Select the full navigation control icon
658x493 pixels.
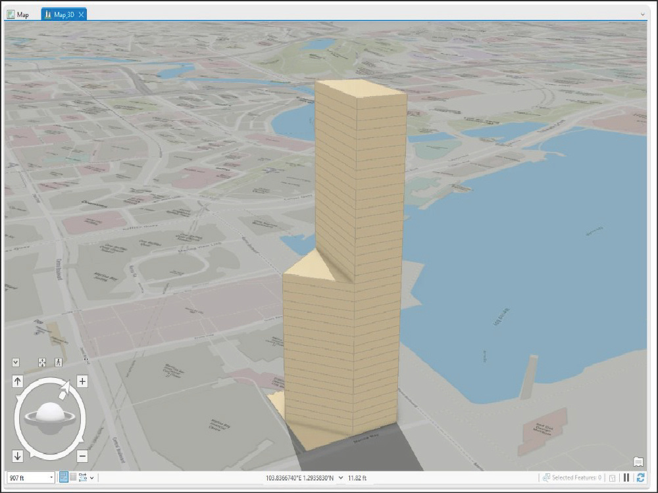coord(42,362)
